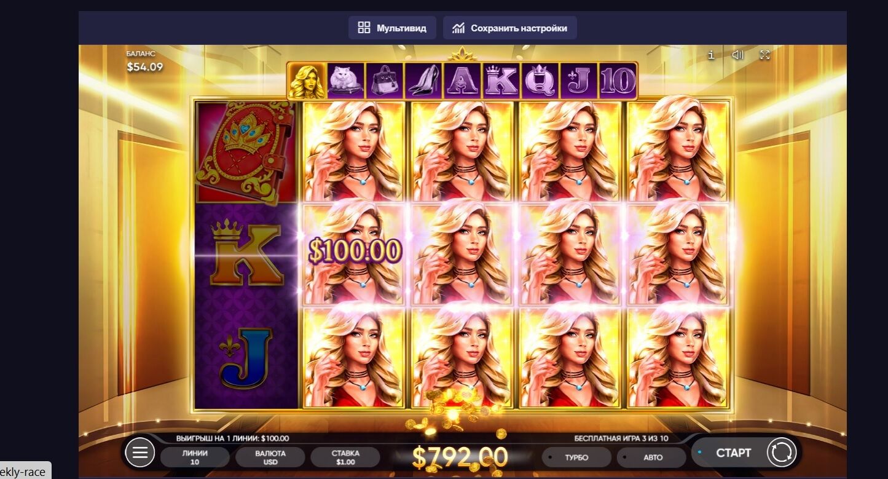Click the red book scatter symbol
The width and height of the screenshot is (888, 479).
(x=244, y=152)
